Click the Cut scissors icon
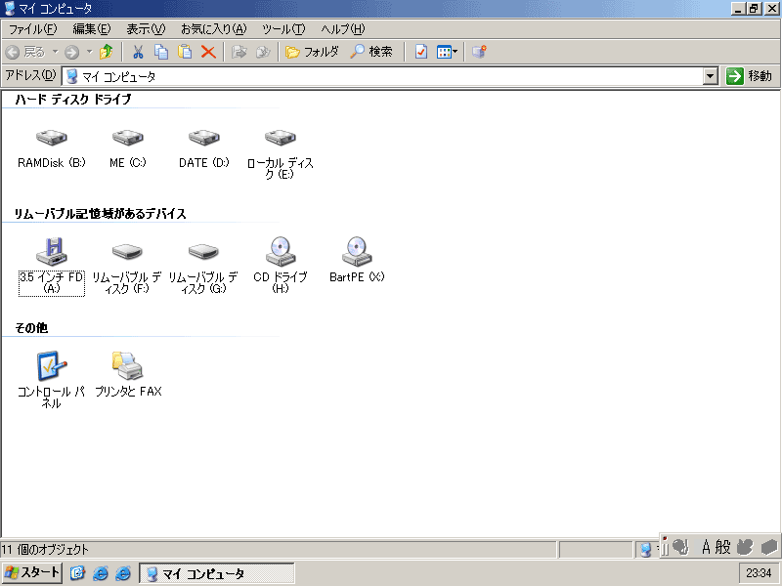 [x=138, y=52]
